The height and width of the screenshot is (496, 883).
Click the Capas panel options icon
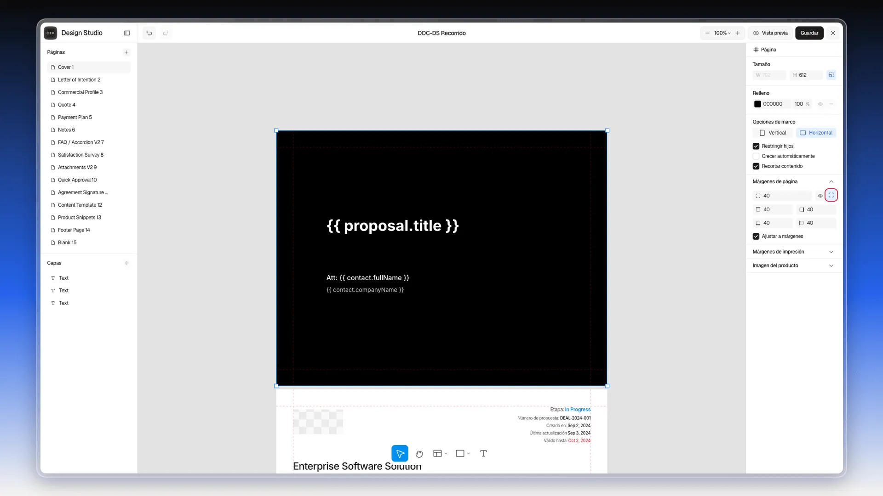tap(126, 263)
